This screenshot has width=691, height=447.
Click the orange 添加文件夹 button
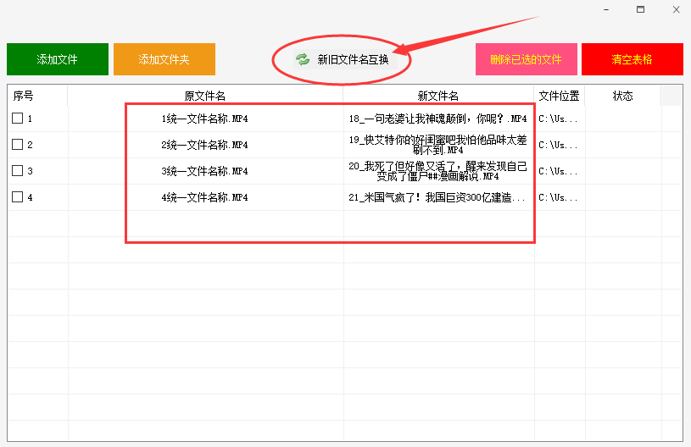pyautogui.click(x=164, y=59)
